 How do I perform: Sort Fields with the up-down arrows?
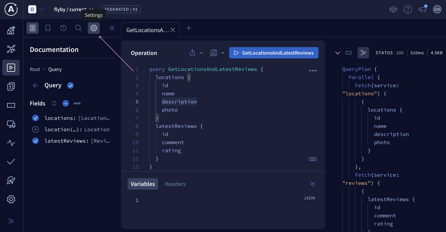pyautogui.click(x=54, y=103)
